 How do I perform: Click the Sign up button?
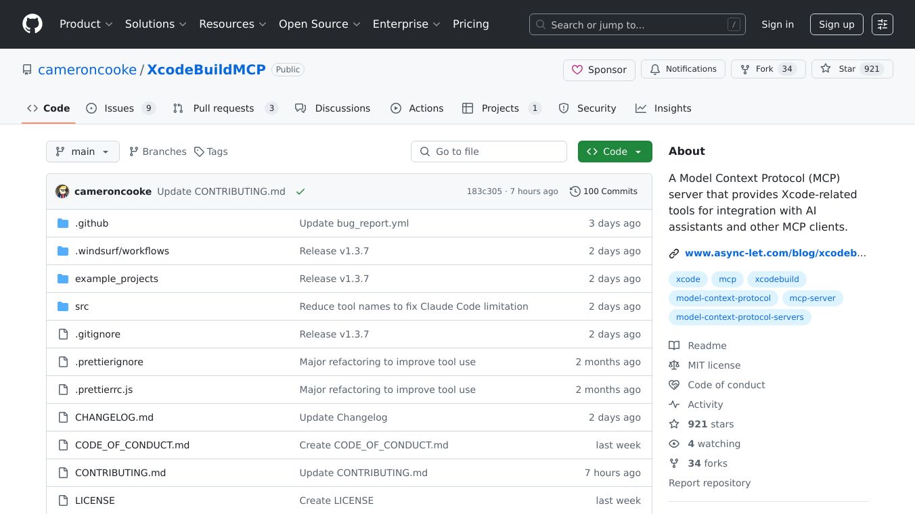click(836, 24)
